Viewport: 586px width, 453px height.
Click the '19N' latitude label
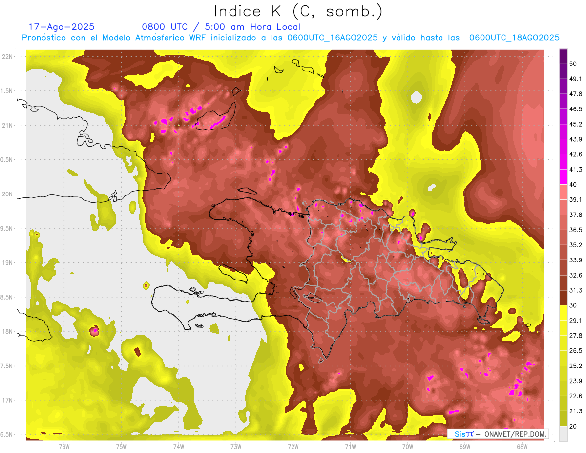coord(7,263)
